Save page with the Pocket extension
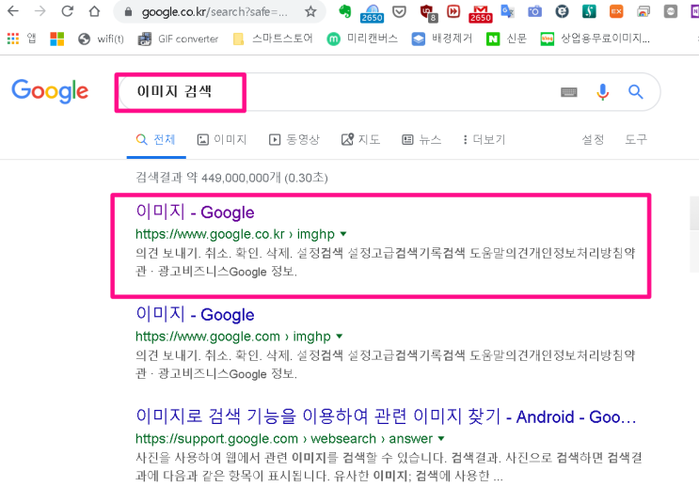The width and height of the screenshot is (699, 502). pyautogui.click(x=399, y=11)
